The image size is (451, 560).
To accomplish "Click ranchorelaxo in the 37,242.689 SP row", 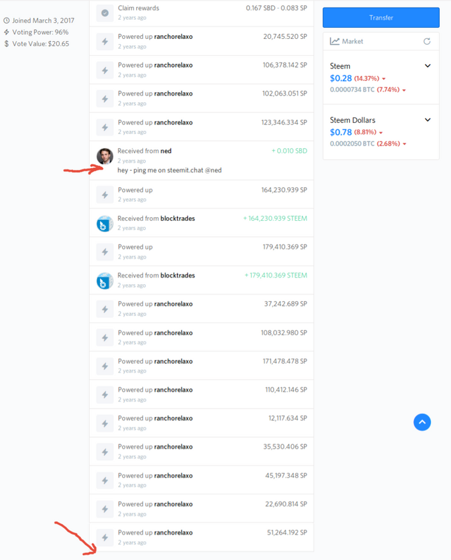I will coord(173,304).
